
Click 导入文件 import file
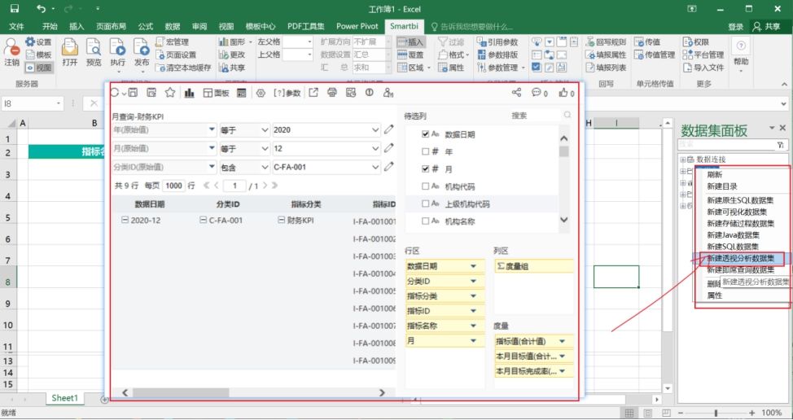[x=703, y=68]
